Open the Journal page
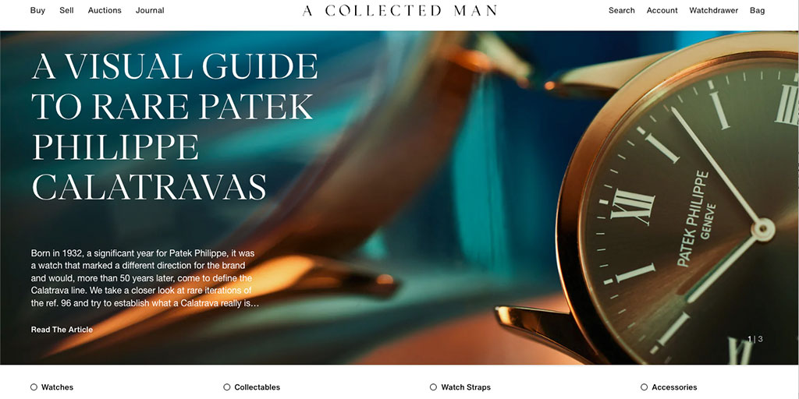 [x=150, y=10]
